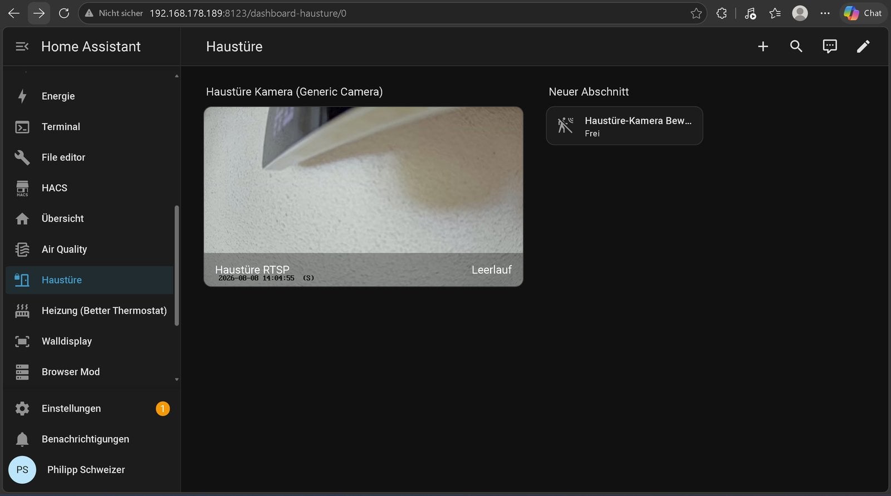This screenshot has width=891, height=496.
Task: Open the browser profile avatar
Action: tap(800, 13)
